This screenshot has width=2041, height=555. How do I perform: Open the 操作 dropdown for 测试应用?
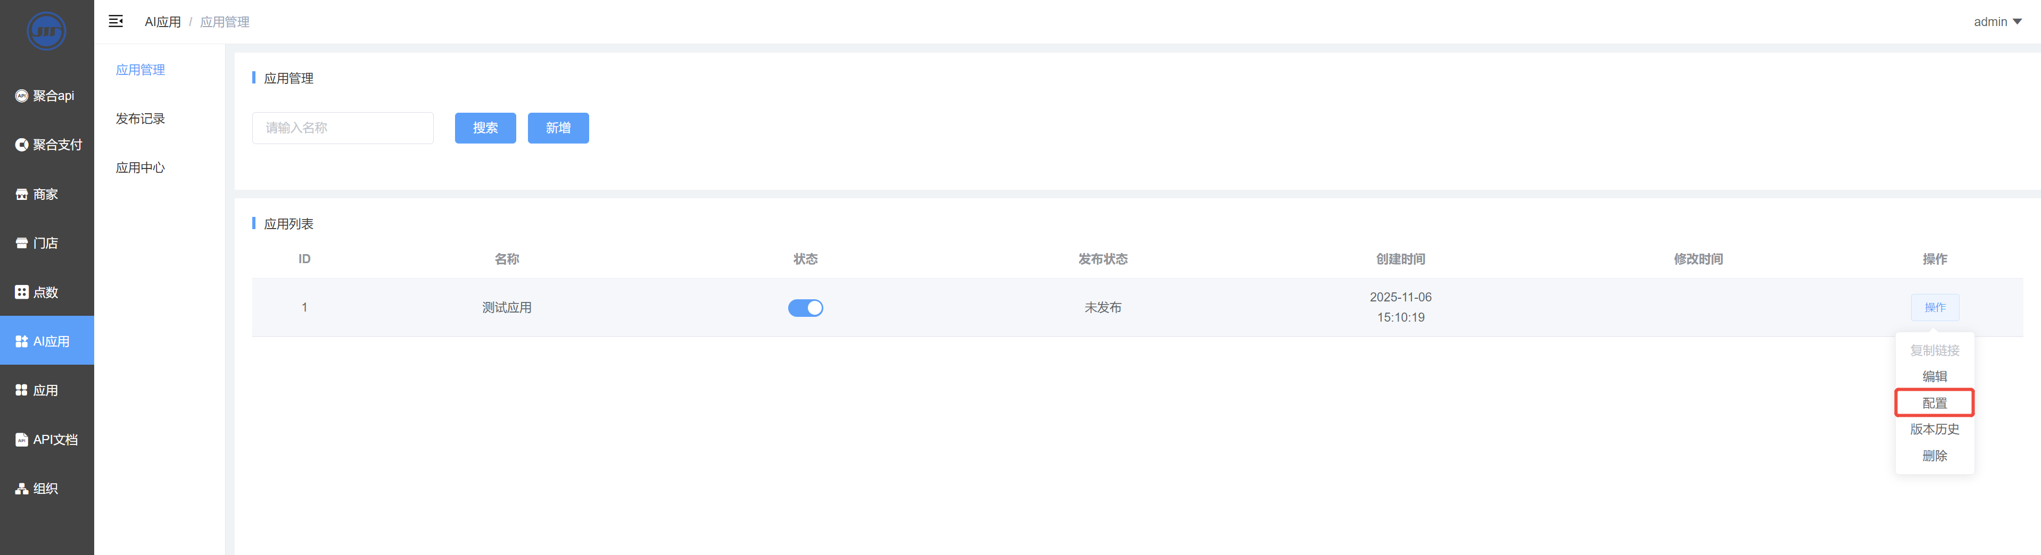tap(1934, 307)
